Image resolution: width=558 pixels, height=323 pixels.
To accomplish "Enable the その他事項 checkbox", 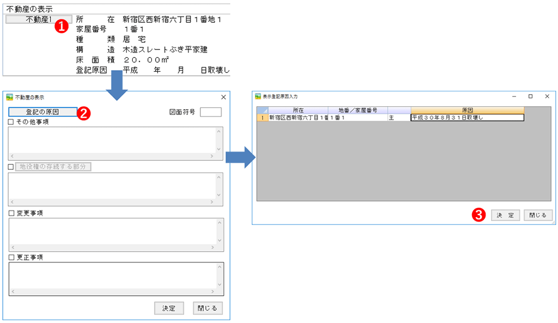I will pos(11,121).
